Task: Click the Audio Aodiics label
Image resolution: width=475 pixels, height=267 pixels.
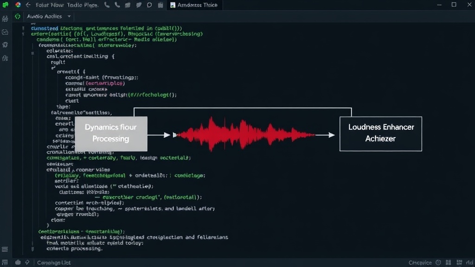Action: (44, 16)
